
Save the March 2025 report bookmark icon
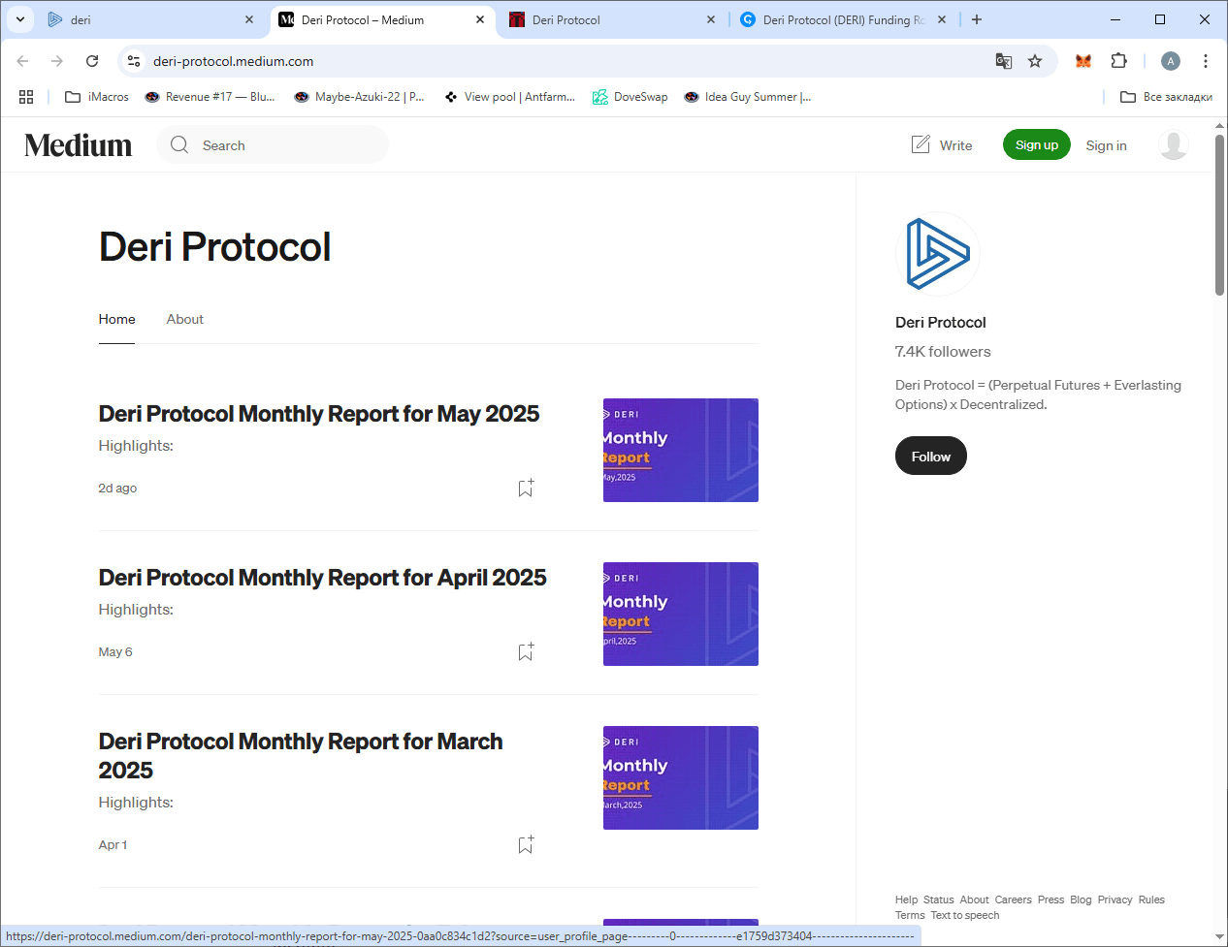coord(526,844)
